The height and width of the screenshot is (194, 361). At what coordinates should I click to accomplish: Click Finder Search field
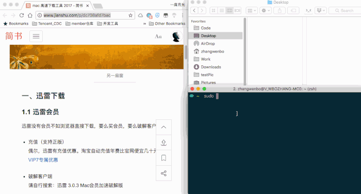click(345, 10)
